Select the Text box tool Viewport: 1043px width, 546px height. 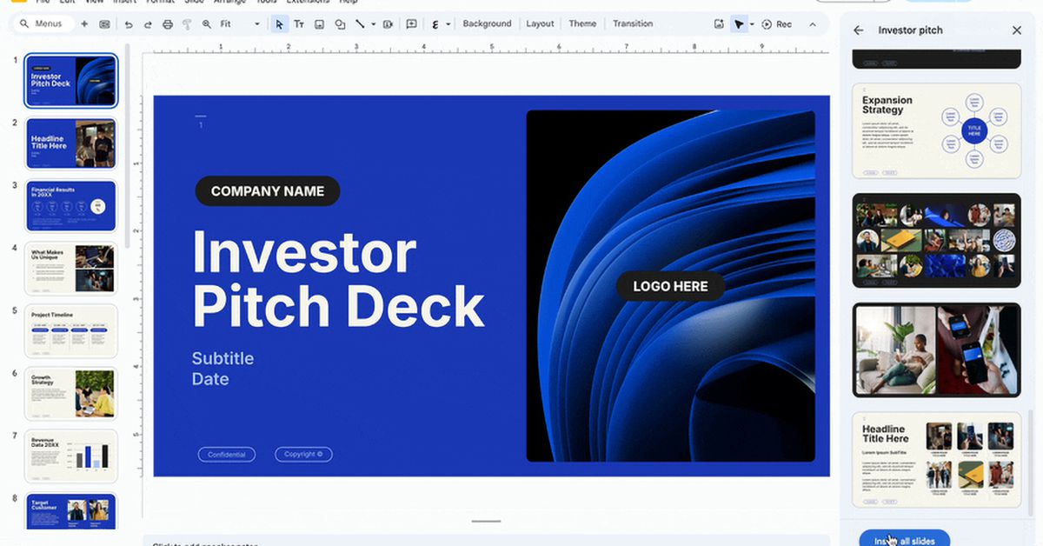pyautogui.click(x=299, y=24)
